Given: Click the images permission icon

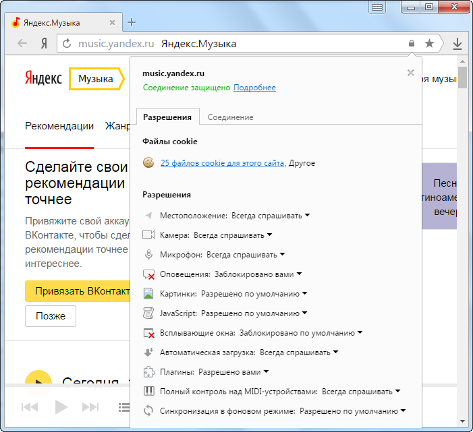Looking at the screenshot, I should click(148, 293).
